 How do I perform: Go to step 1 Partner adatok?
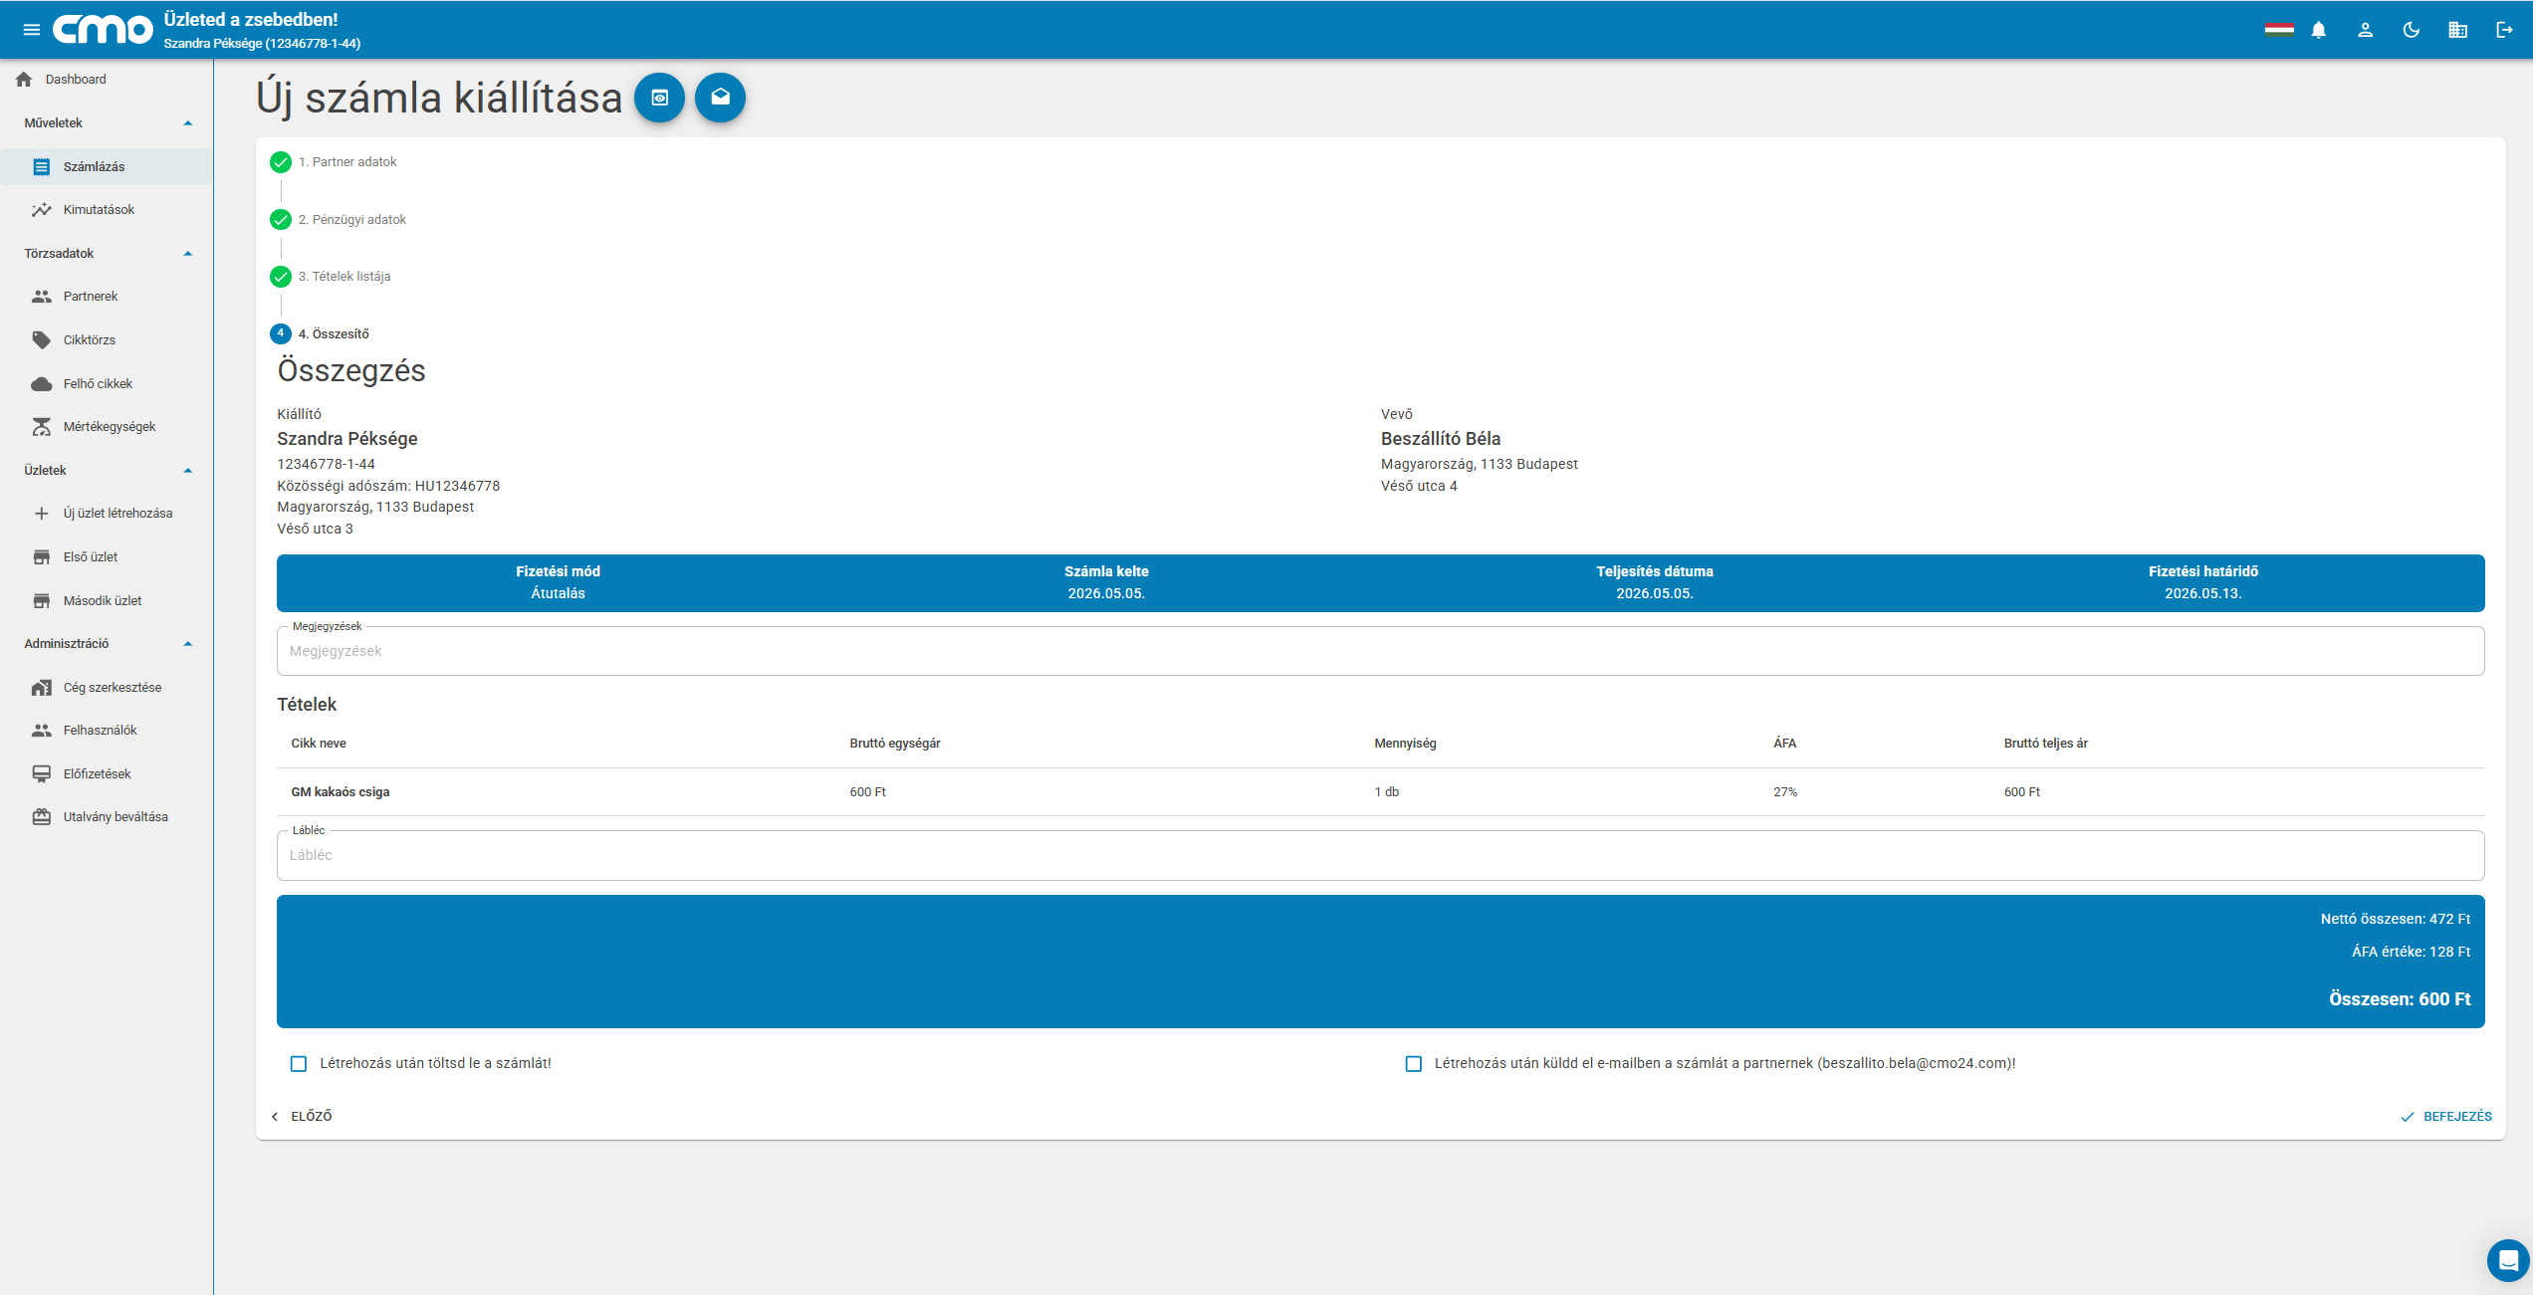click(x=334, y=162)
